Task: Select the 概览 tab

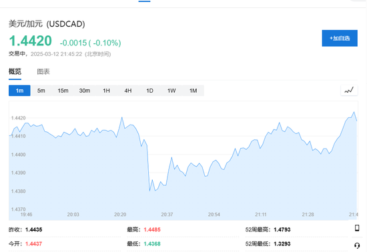Action: (15, 71)
